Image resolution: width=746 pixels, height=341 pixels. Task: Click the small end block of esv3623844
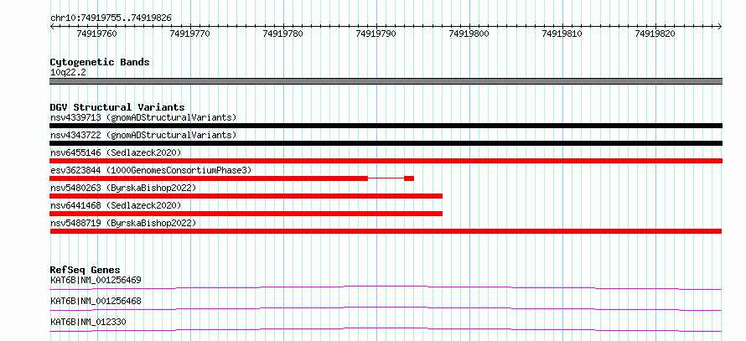click(409, 178)
